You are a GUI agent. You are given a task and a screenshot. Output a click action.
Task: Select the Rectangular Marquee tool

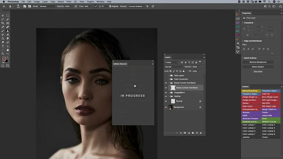[7, 15]
